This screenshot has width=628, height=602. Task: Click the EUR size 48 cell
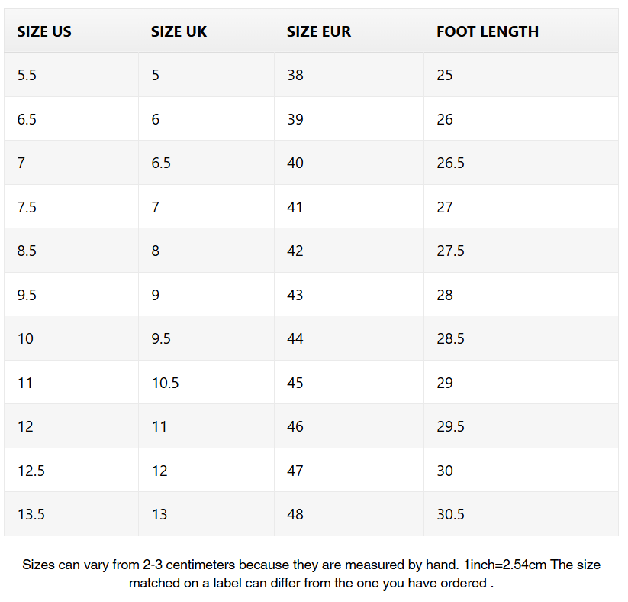[349, 514]
